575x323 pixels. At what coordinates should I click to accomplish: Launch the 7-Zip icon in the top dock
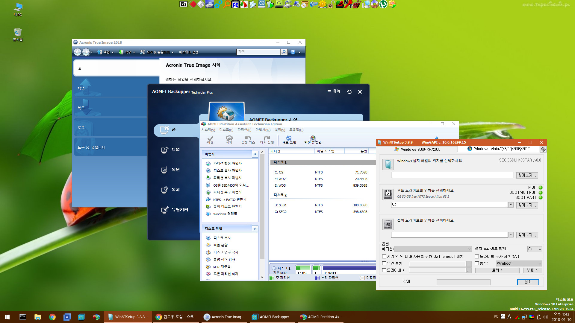click(183, 4)
